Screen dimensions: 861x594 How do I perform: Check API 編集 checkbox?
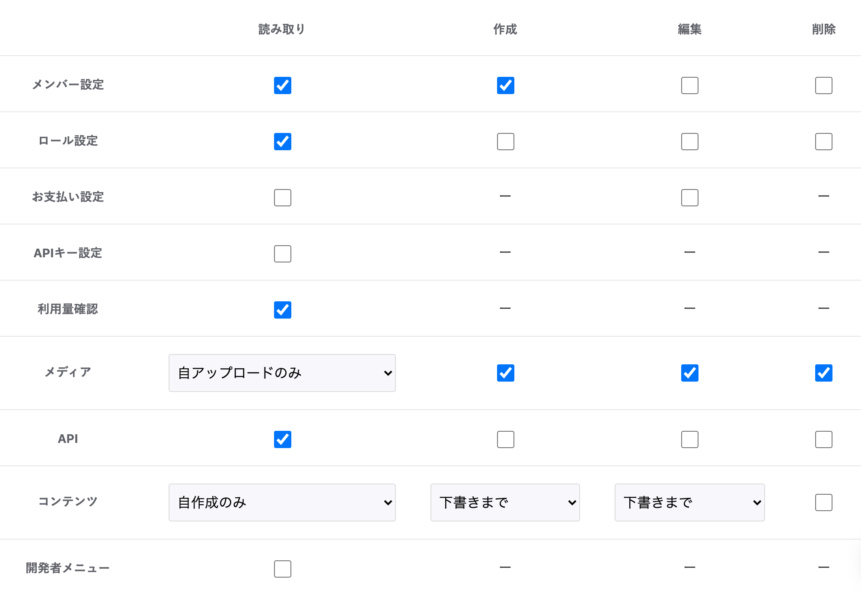(x=689, y=439)
